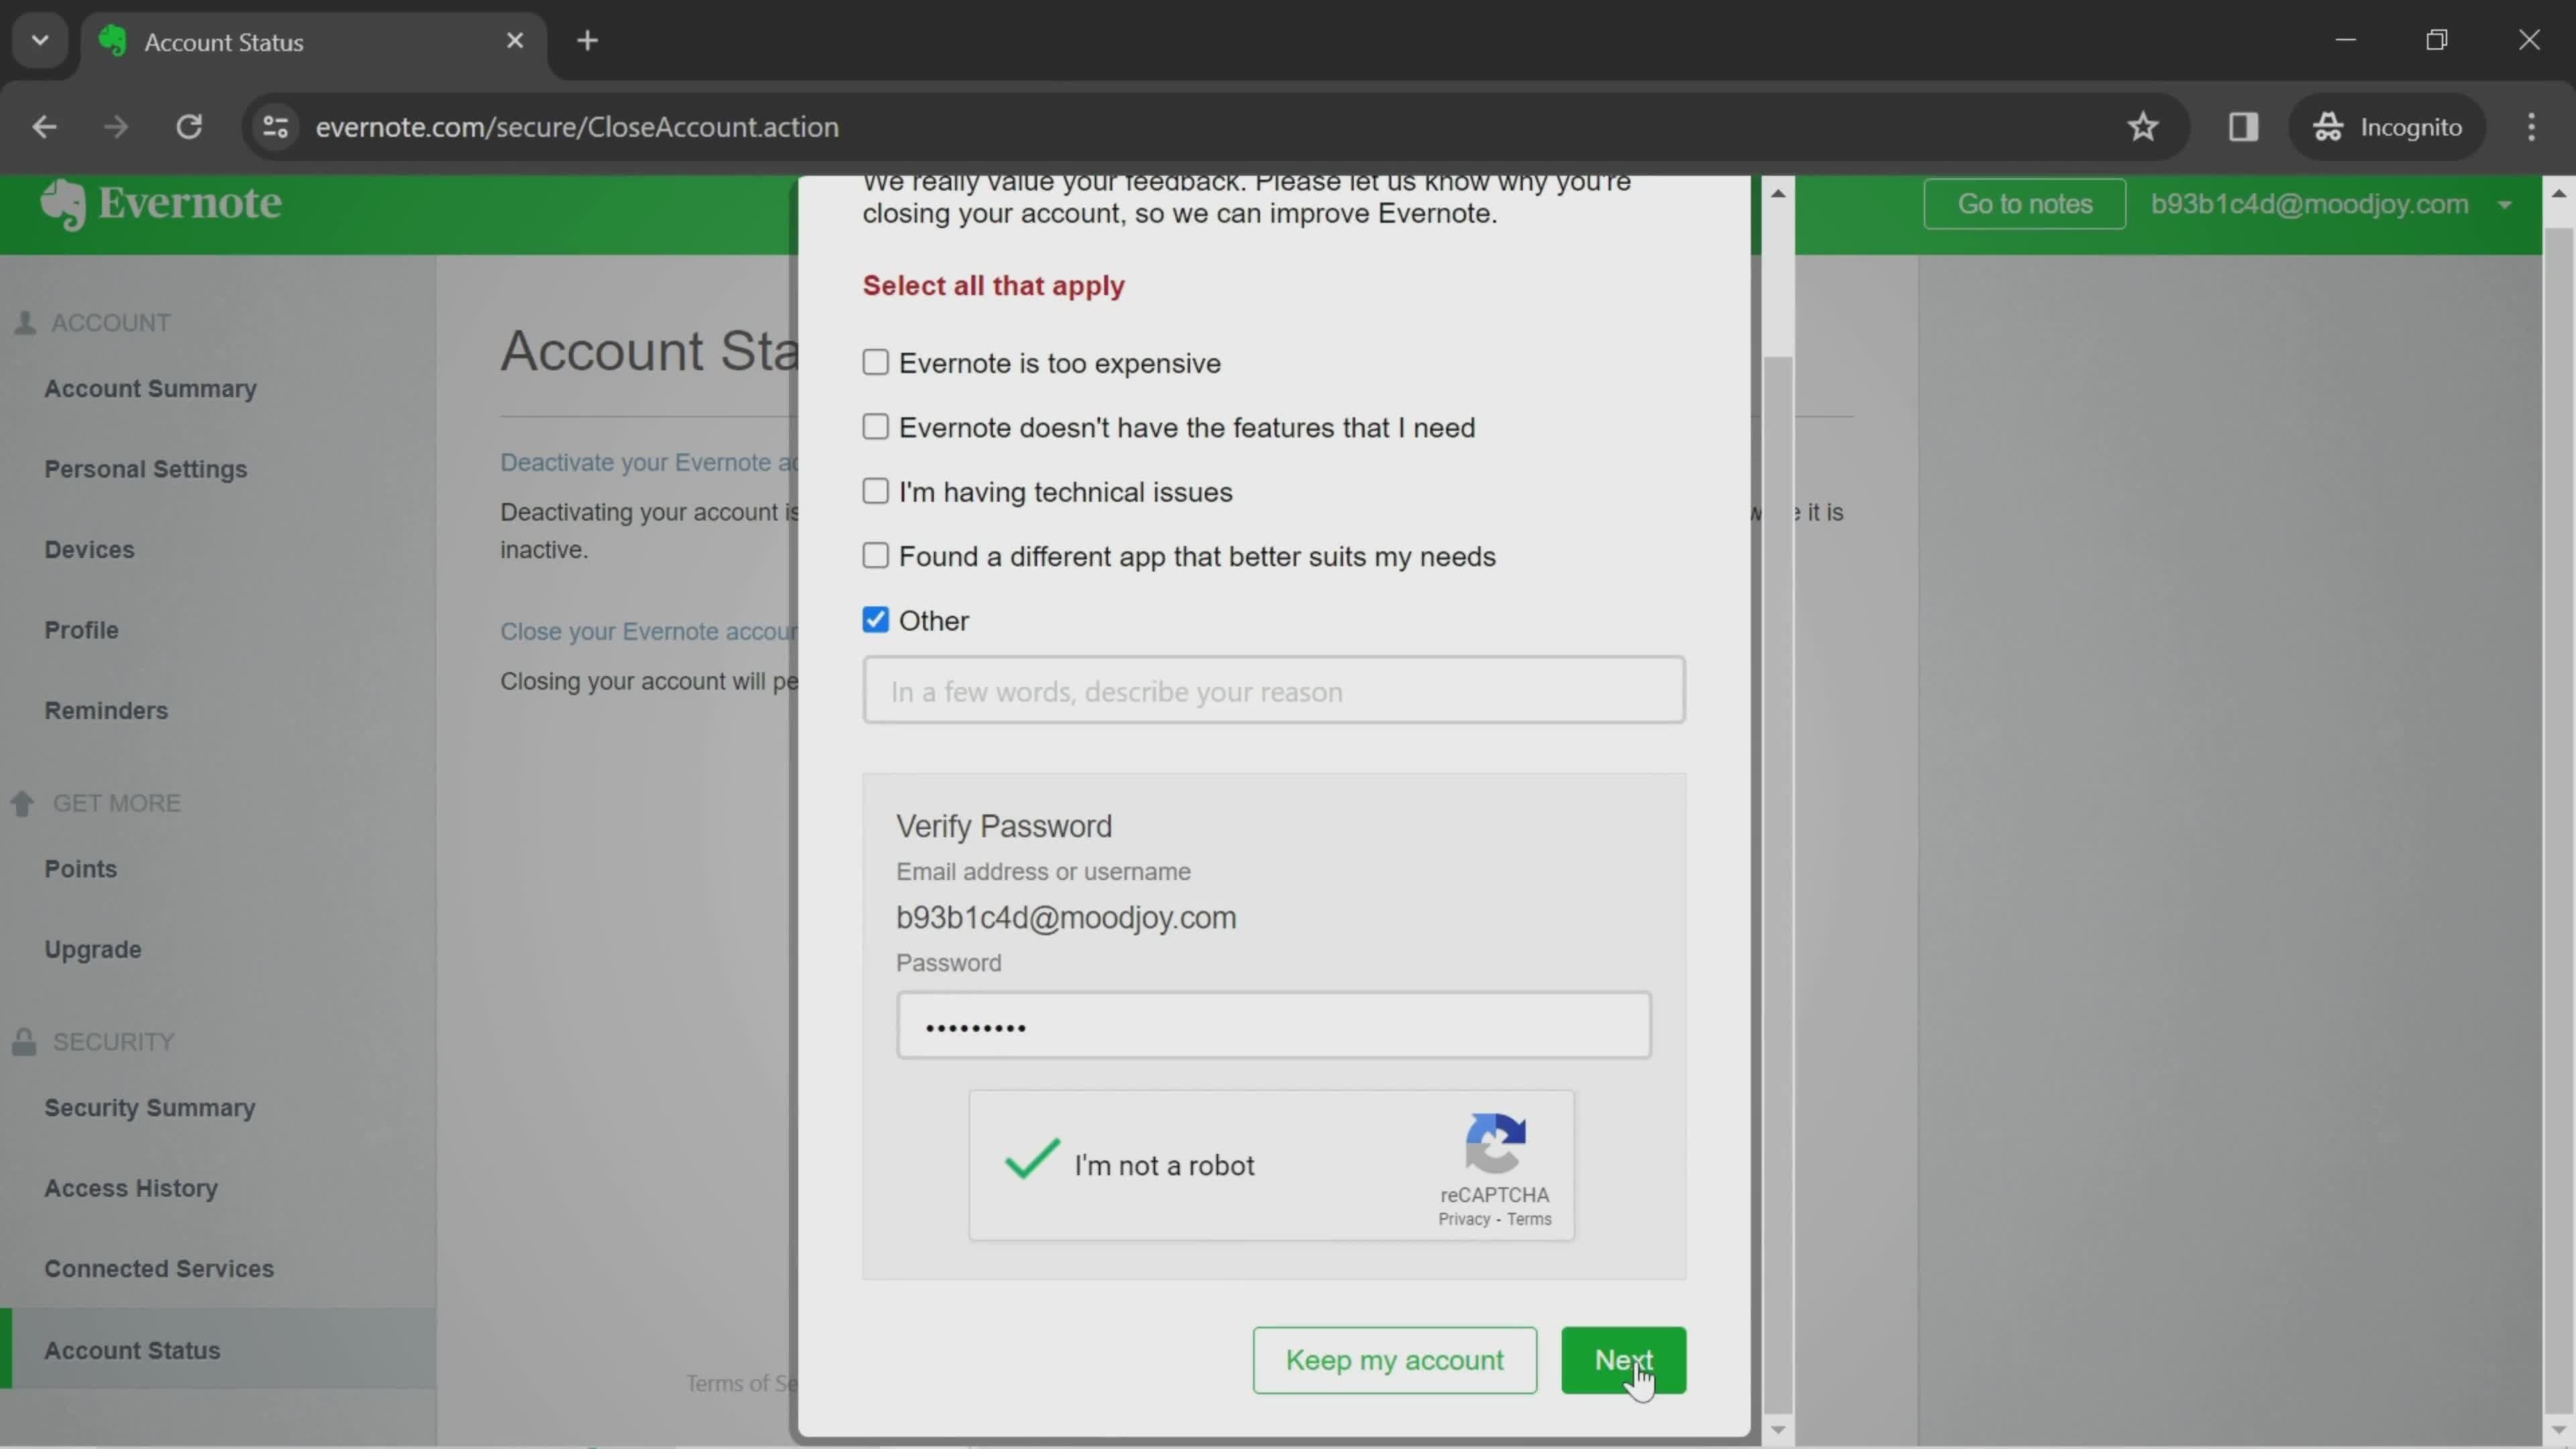2576x1449 pixels.
Task: Open Access History in sidebar
Action: [131, 1188]
